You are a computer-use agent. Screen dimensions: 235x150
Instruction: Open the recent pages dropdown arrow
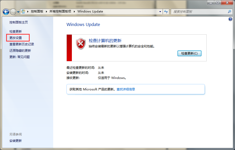point(18,12)
